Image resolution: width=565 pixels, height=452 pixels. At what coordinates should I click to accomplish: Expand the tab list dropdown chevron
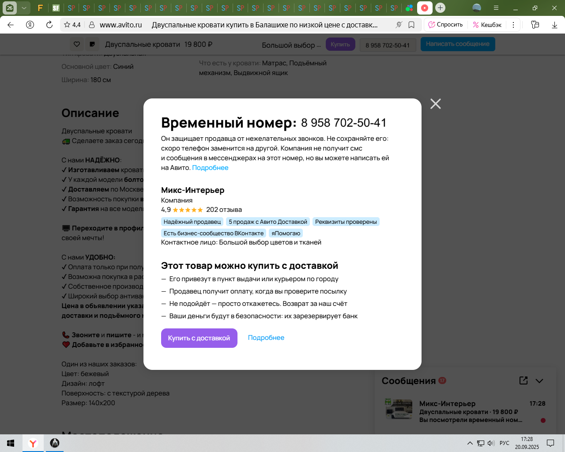click(24, 8)
